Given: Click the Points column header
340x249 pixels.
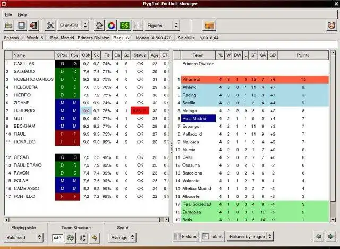Looking at the screenshot, I should click(x=303, y=55).
